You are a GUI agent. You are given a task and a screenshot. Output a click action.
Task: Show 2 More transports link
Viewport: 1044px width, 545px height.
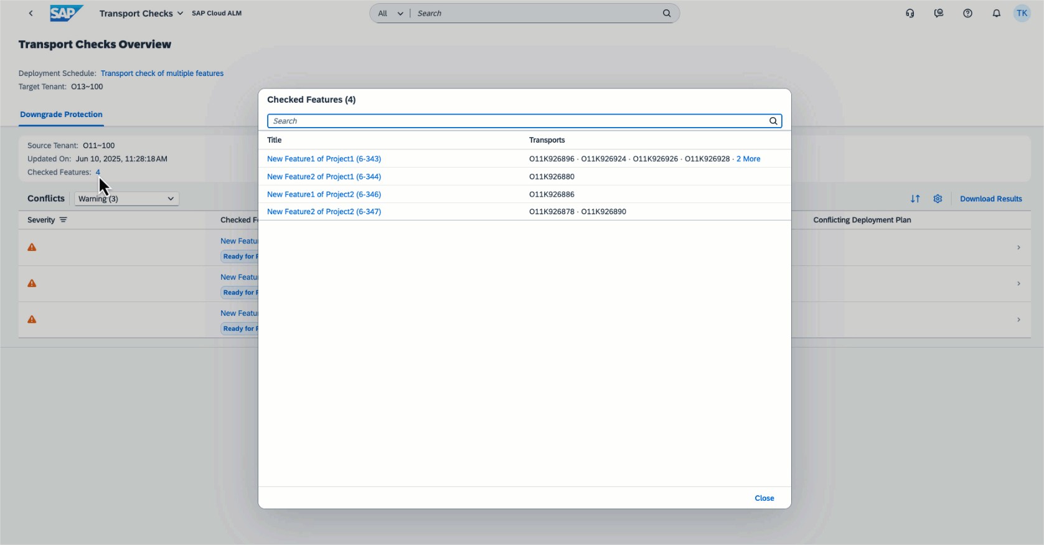748,159
